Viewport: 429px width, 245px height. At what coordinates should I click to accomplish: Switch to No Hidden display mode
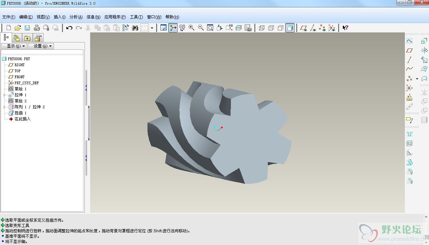coord(281,28)
